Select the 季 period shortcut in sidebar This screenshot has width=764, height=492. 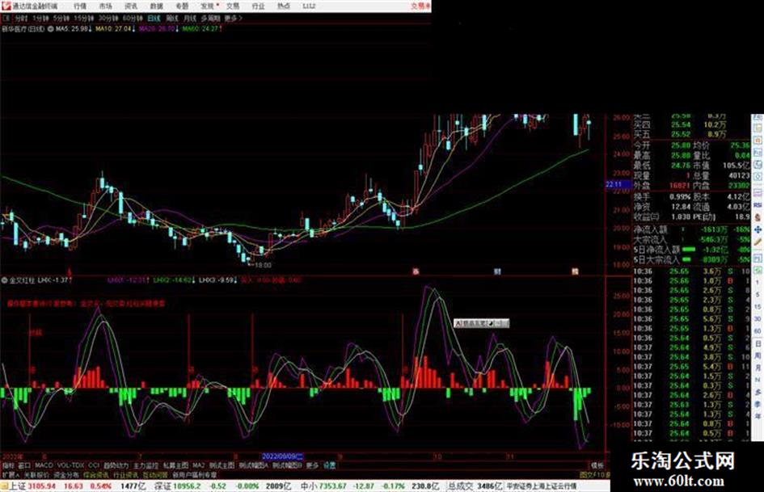pos(758,404)
